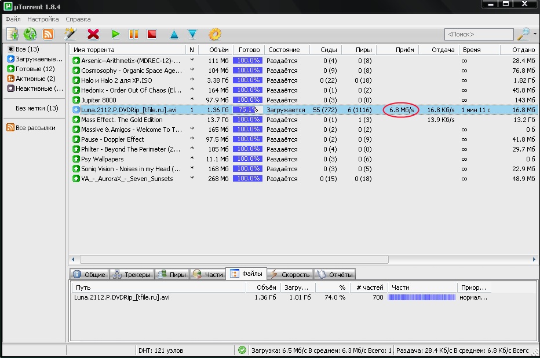The image size is (540, 358).
Task: Click the green network status icon
Action: (x=242, y=350)
